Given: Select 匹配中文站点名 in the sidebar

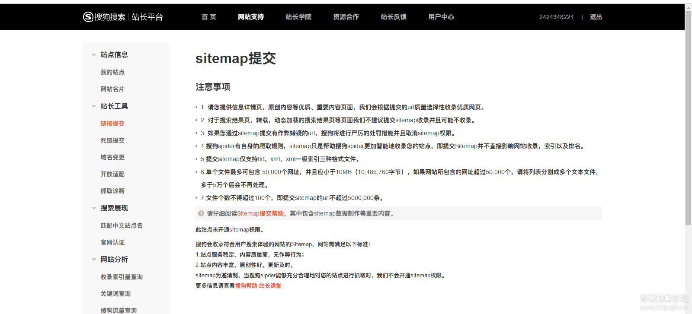Looking at the screenshot, I should 122,225.
